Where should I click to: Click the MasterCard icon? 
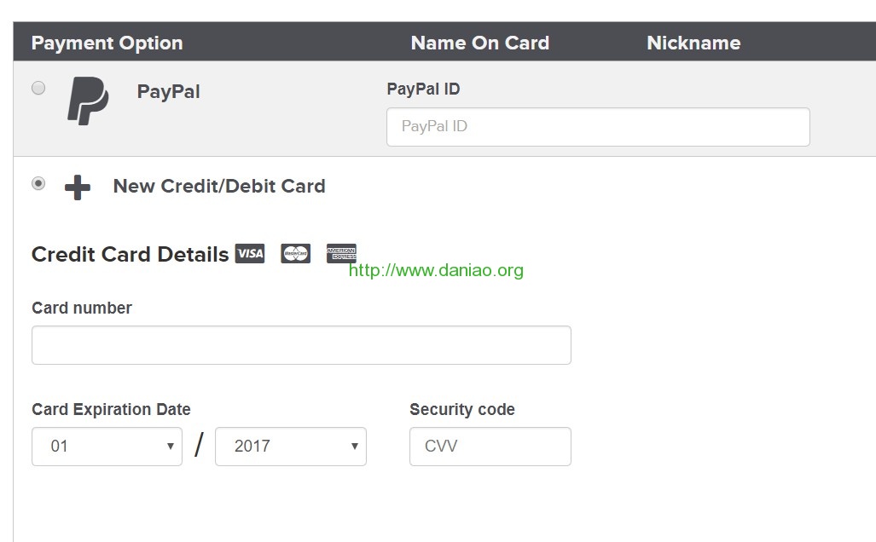[295, 253]
